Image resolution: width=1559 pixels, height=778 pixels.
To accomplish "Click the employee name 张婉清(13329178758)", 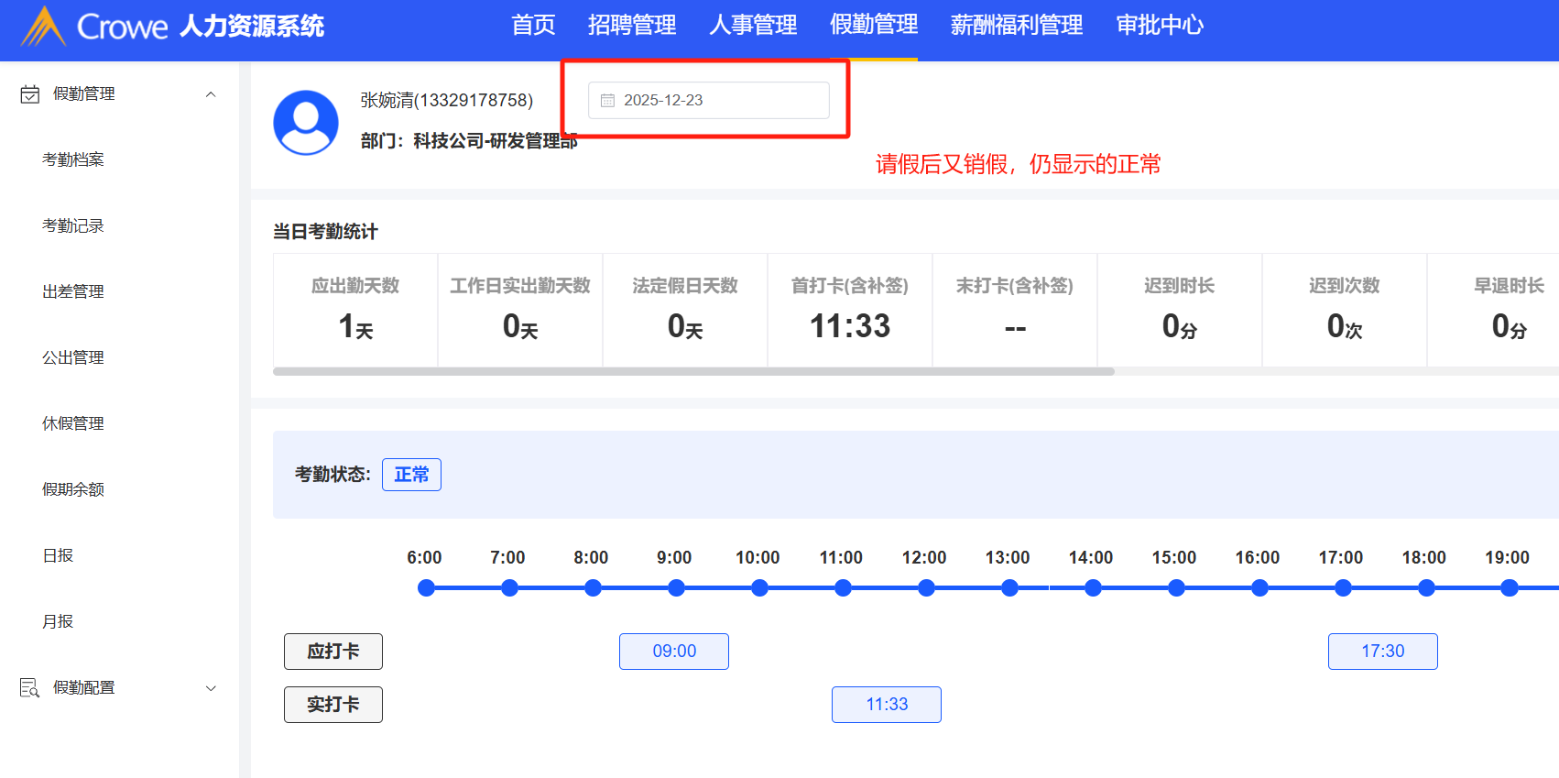I will (447, 100).
